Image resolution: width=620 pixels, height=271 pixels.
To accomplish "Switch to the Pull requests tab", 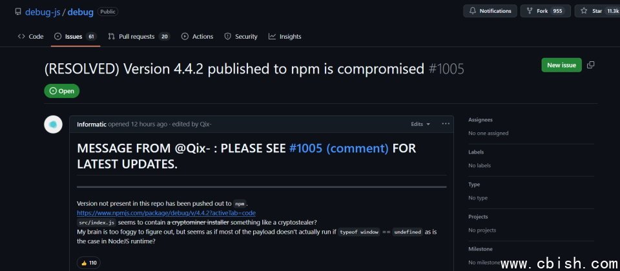I will (139, 36).
